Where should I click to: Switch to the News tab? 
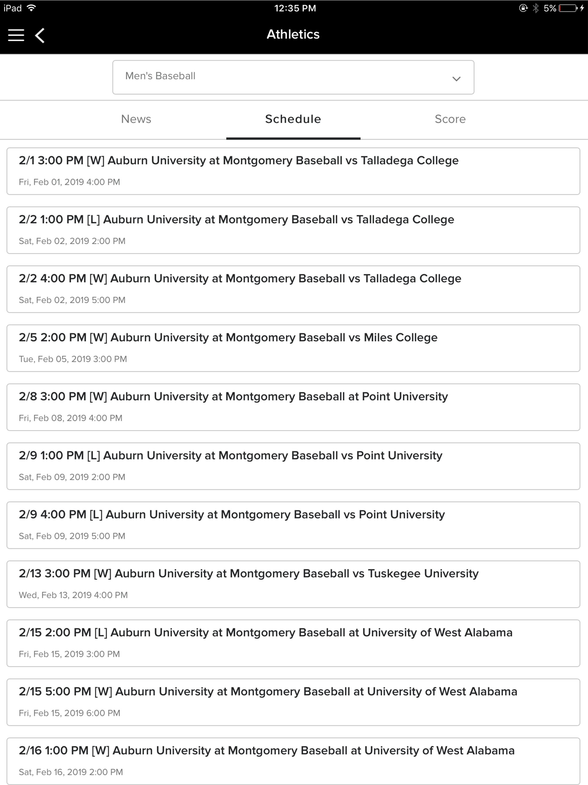click(136, 119)
